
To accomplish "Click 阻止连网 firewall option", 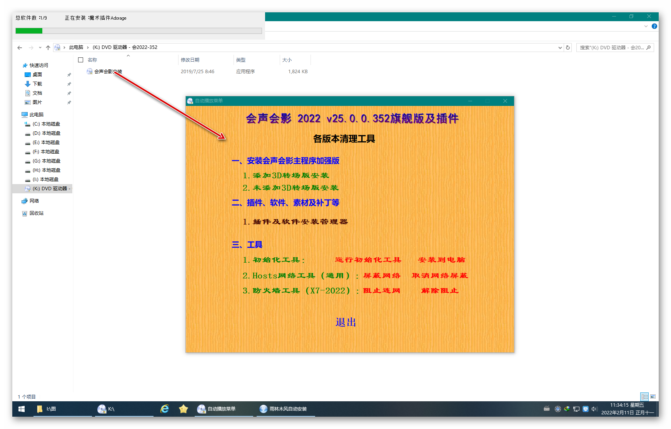I will 382,291.
